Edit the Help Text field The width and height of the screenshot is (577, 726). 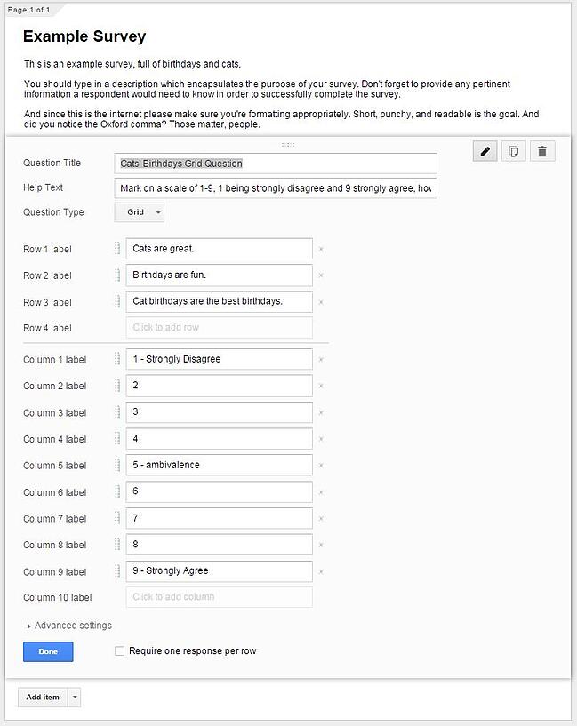(x=276, y=188)
